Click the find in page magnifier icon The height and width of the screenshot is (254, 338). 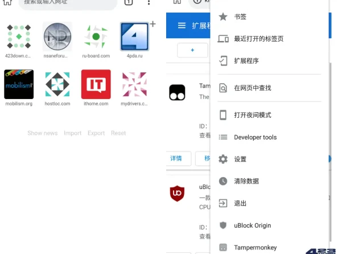point(223,88)
